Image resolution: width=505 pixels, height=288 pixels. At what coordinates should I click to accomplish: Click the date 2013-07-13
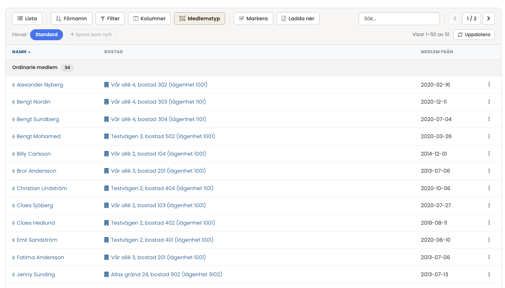[434, 275]
